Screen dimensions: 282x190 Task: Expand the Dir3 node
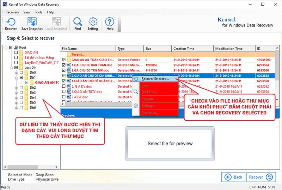tap(17, 93)
